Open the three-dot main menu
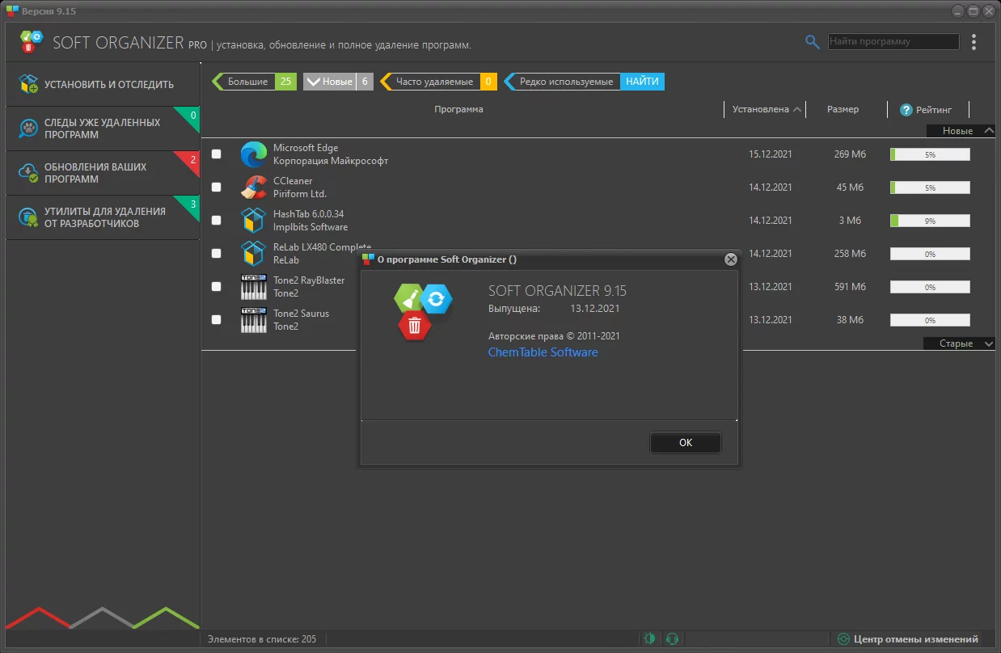Image resolution: width=1001 pixels, height=653 pixels. coord(974,42)
